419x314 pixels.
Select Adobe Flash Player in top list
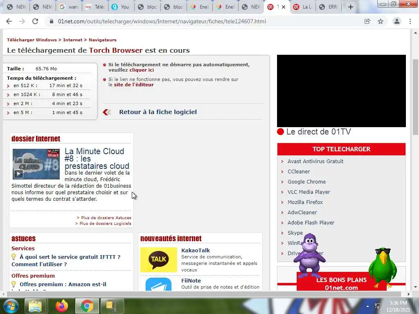click(x=311, y=222)
